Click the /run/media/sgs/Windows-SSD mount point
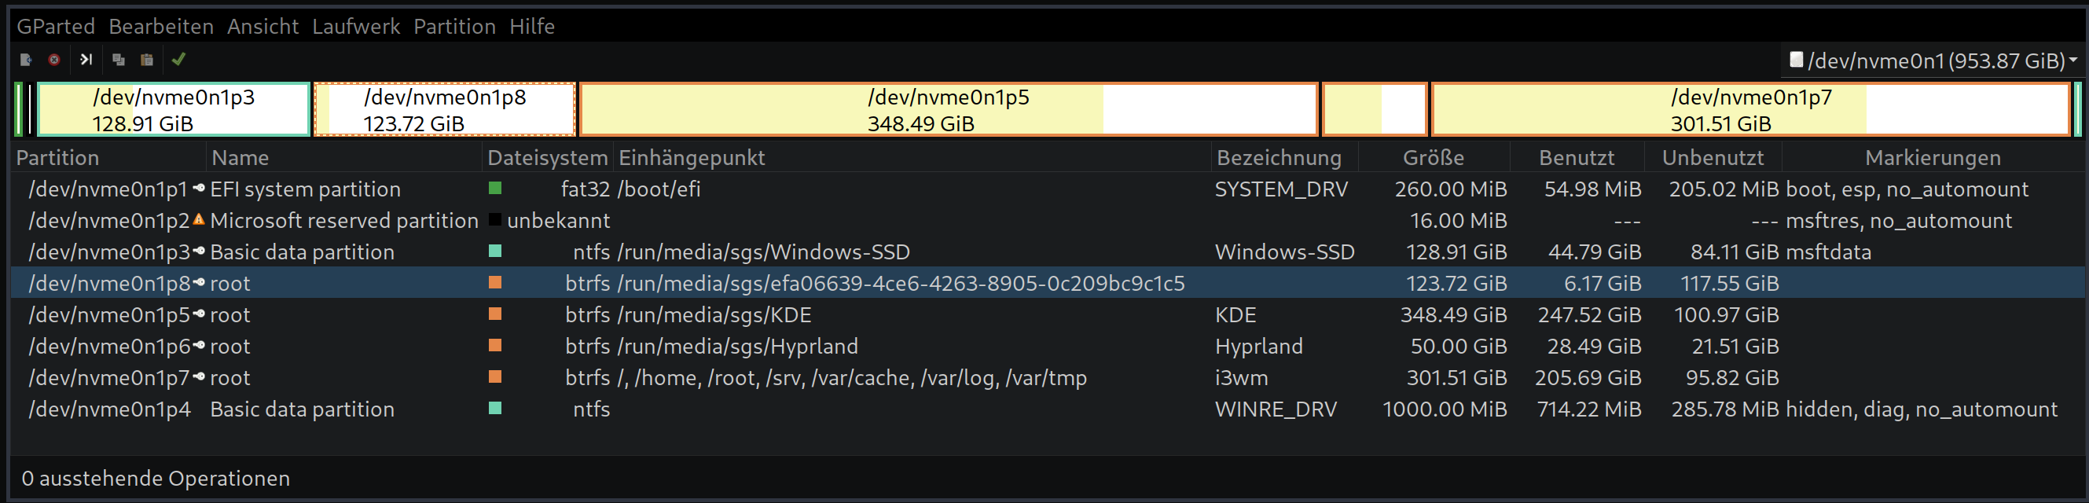Viewport: 2089px width, 503px height. 764,252
